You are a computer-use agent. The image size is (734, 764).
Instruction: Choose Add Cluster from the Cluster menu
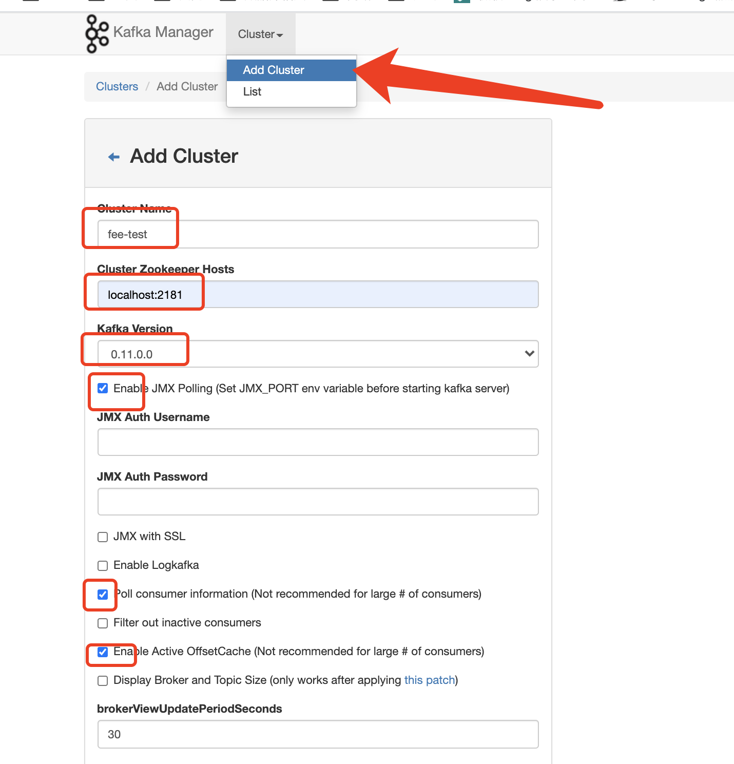tap(292, 70)
